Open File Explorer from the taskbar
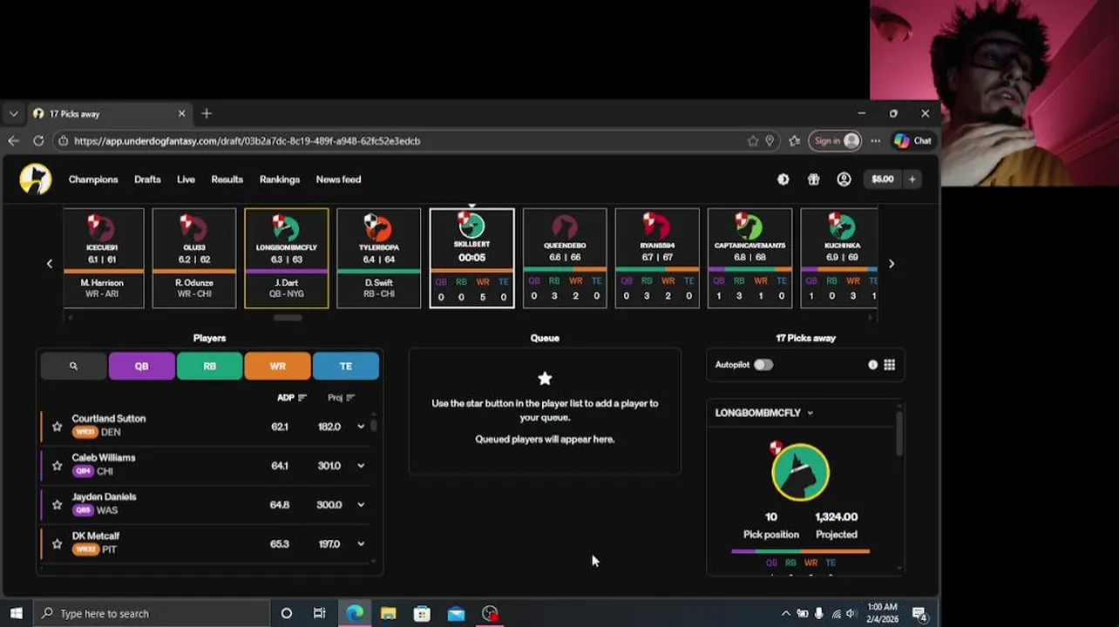1119x627 pixels. pos(388,613)
